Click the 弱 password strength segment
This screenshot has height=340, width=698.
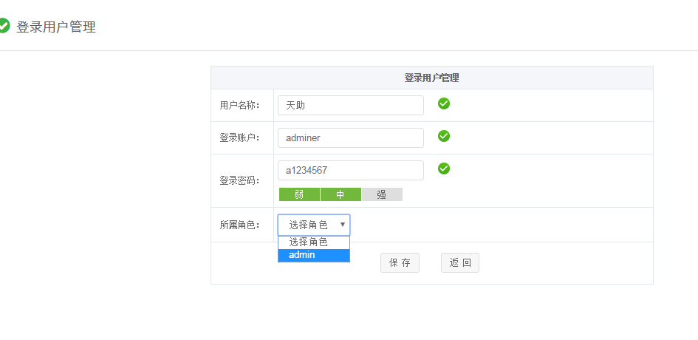[x=299, y=194]
